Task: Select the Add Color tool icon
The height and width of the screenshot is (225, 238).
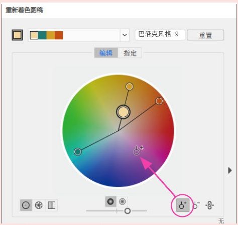Action: (x=183, y=205)
